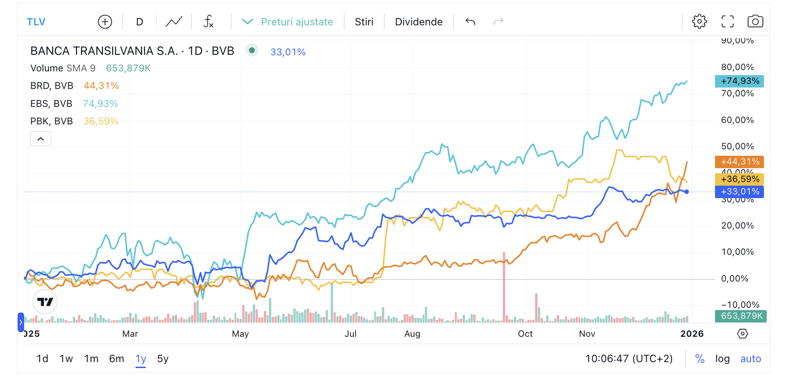Click the Stiri button

point(364,22)
